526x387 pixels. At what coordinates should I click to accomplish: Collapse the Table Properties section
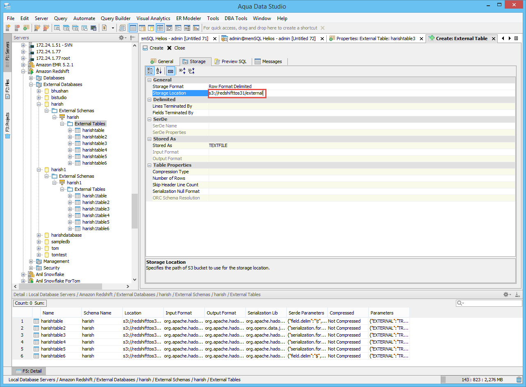[149, 165]
